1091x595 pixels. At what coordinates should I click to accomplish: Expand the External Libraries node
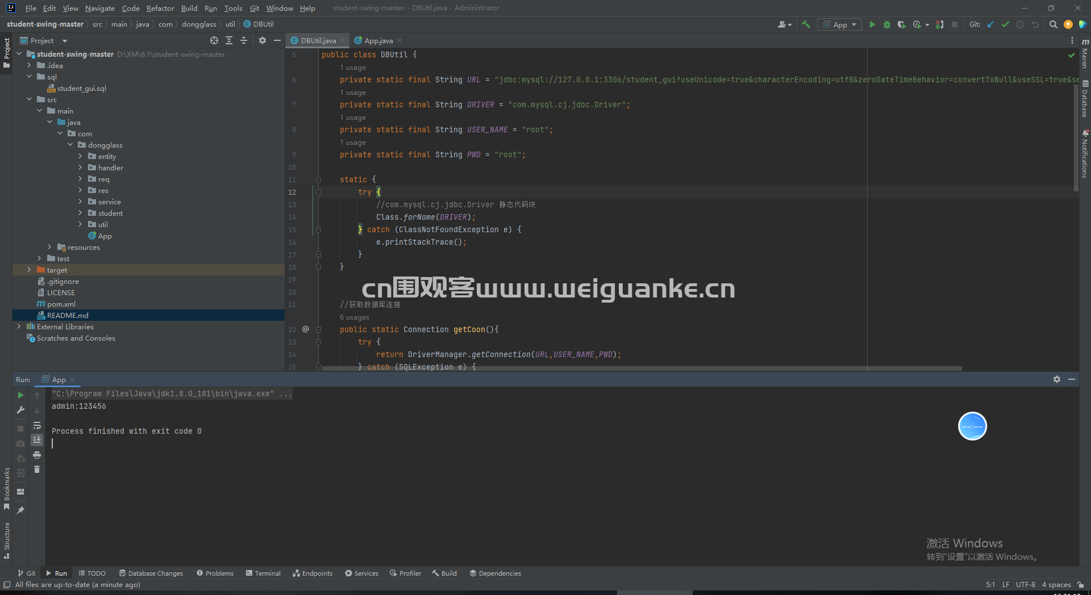19,326
